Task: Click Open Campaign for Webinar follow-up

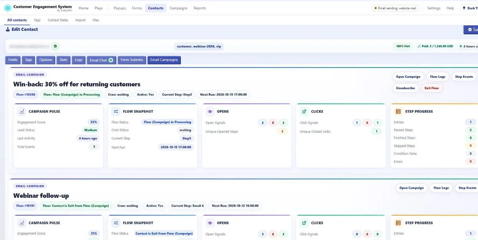Action: click(411, 188)
